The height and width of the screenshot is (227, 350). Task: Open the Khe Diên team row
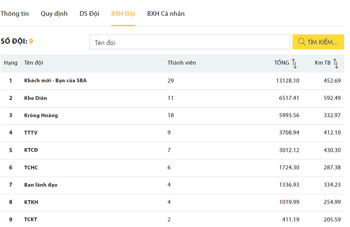[x=172, y=98]
